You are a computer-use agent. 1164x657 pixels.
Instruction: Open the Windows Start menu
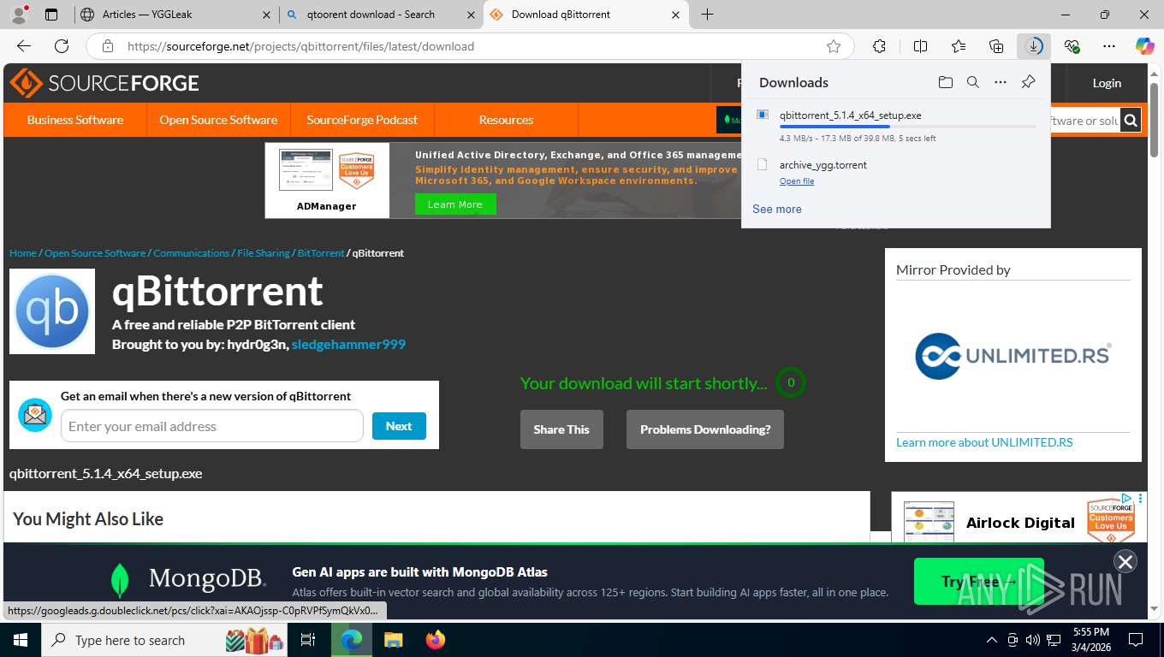click(x=20, y=640)
